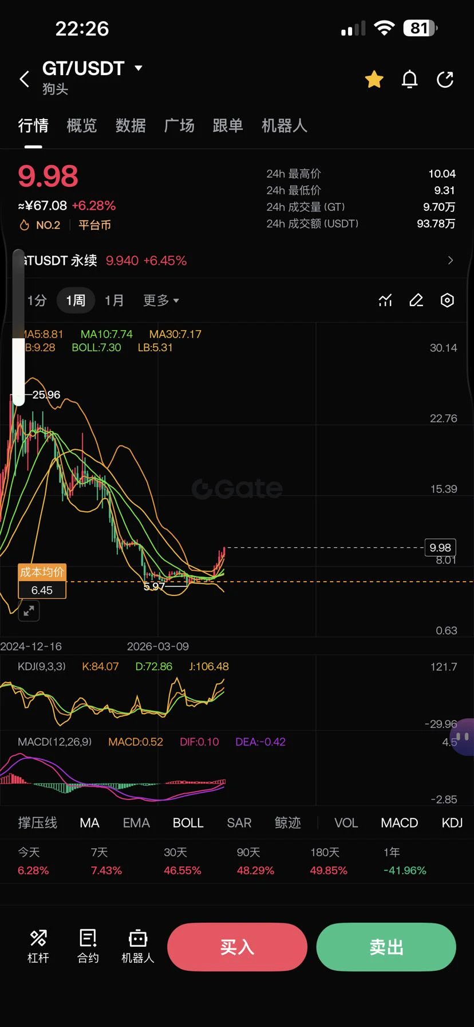Toggle the VOL sub-indicator
Image resolution: width=474 pixels, height=1027 pixels.
pos(346,823)
